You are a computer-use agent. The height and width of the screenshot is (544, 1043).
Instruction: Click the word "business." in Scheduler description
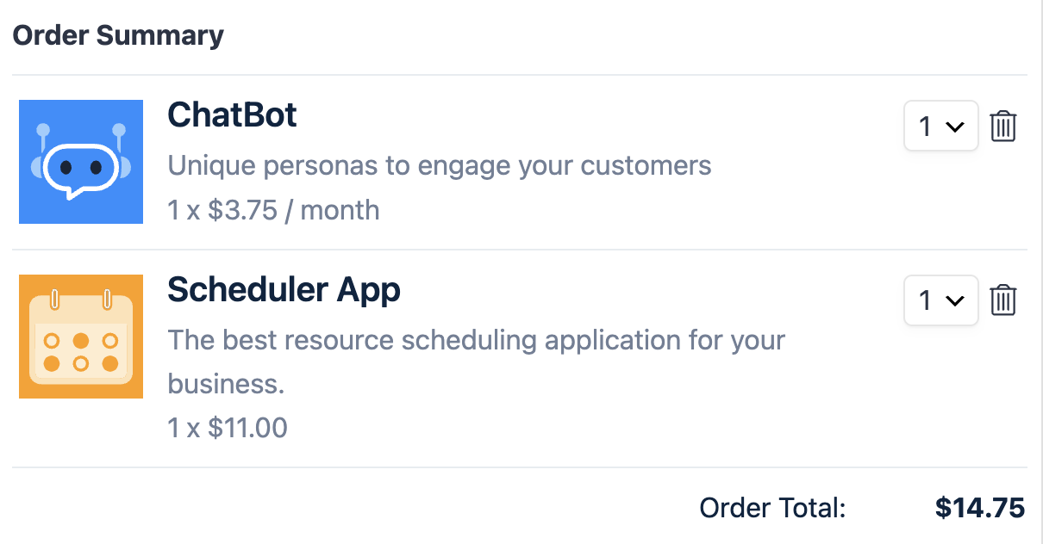(x=226, y=384)
